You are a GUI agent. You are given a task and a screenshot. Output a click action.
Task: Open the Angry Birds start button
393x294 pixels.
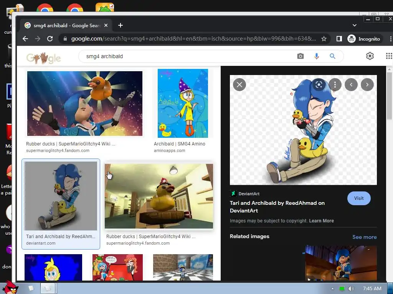coord(10,287)
